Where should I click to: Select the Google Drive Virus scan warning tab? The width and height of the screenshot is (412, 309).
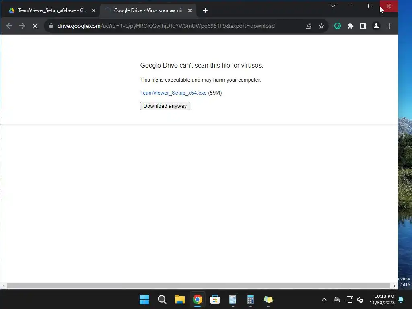pos(148,10)
